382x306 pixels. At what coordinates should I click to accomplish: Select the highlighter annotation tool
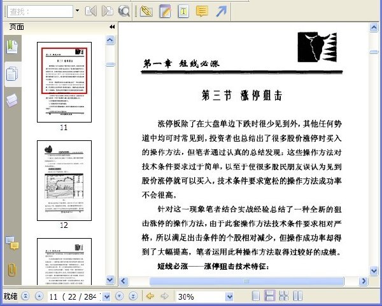146,11
